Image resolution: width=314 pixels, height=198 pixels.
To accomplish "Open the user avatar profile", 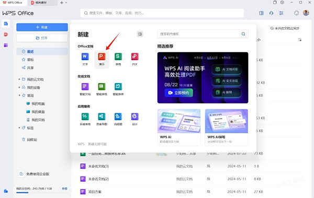I will [306, 13].
